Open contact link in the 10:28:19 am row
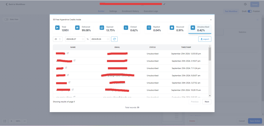Image resolution: width=264 pixels, height=126 pixels. point(72,90)
